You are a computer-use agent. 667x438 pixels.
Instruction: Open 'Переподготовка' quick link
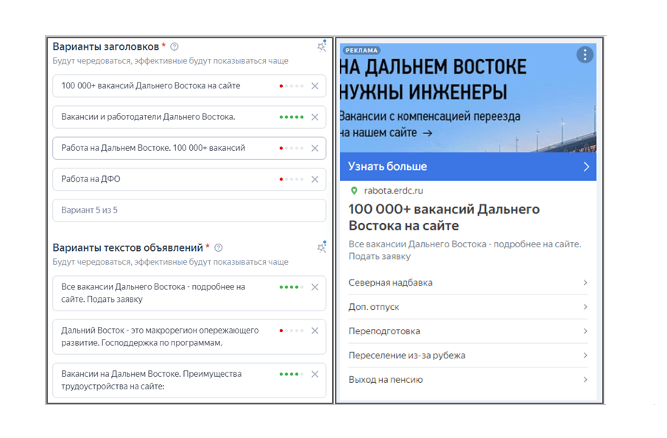click(x=468, y=331)
